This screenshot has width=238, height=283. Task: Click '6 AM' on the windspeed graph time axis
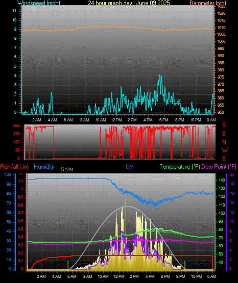coord(68,120)
